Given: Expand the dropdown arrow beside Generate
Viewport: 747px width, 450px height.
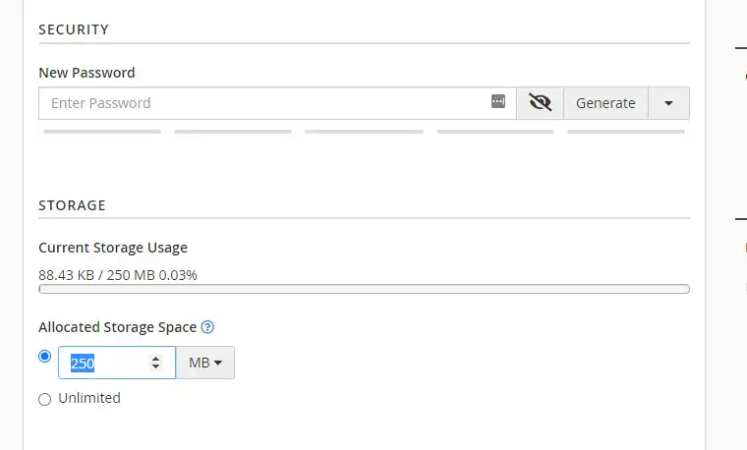Looking at the screenshot, I should click(x=668, y=103).
